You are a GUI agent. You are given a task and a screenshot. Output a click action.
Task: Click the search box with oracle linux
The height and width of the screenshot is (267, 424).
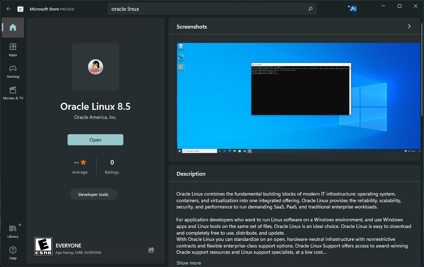212,9
